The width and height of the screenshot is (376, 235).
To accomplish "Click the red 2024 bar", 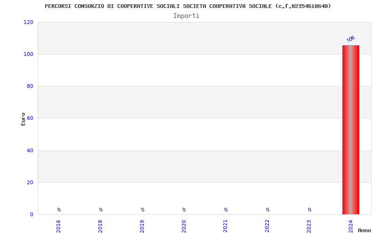I will click(x=351, y=130).
